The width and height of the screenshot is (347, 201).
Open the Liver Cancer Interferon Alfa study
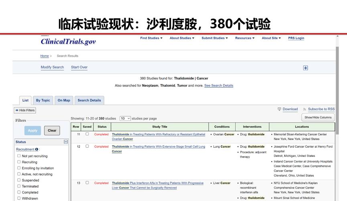[158, 185]
